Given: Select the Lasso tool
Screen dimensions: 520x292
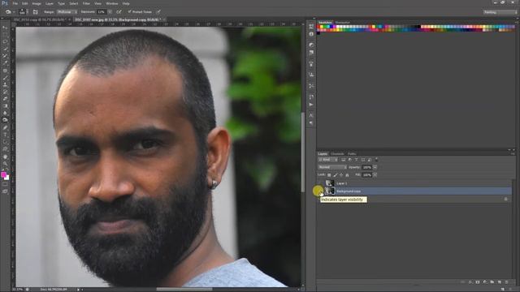Looking at the screenshot, I should click(x=5, y=41).
